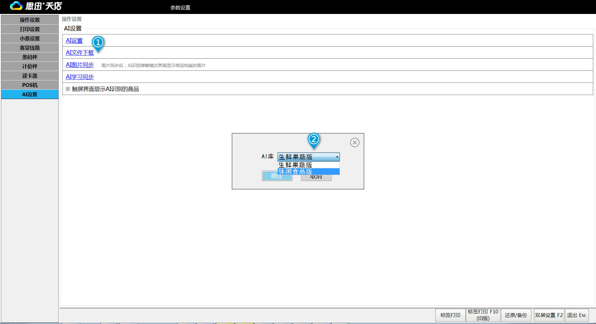
Task: Go to 小票设置 sidebar tab
Action: tap(30, 38)
